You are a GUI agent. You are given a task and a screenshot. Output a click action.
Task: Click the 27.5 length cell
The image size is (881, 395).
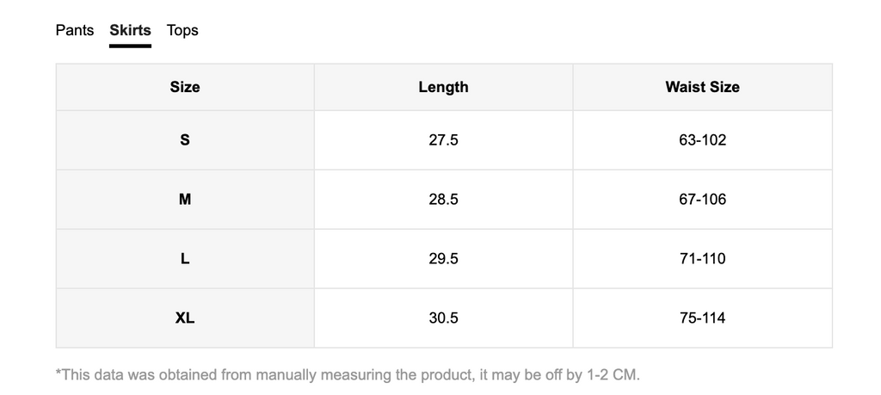tap(443, 140)
